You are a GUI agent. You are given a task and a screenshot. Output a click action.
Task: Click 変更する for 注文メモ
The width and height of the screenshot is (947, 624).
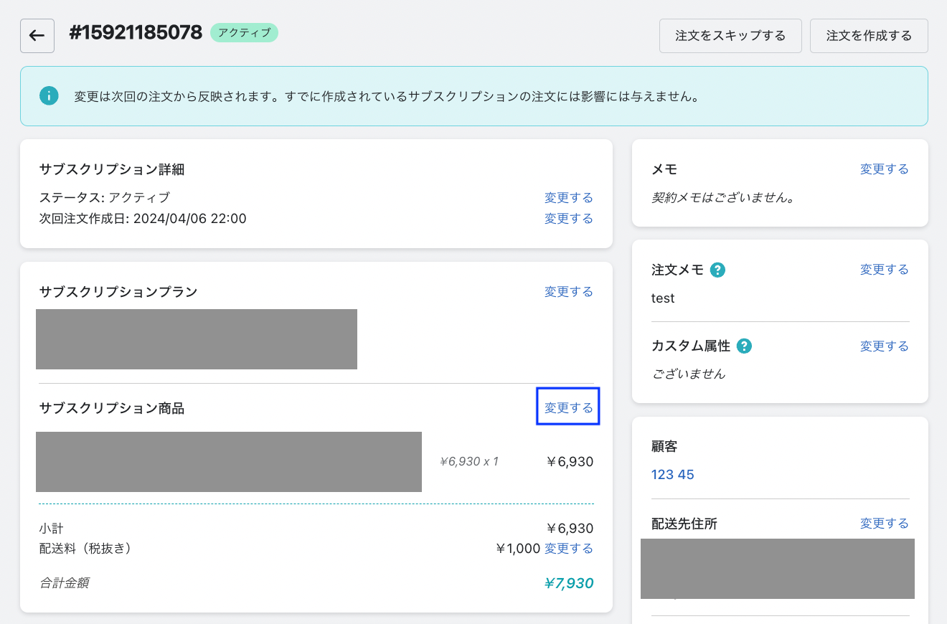(884, 270)
